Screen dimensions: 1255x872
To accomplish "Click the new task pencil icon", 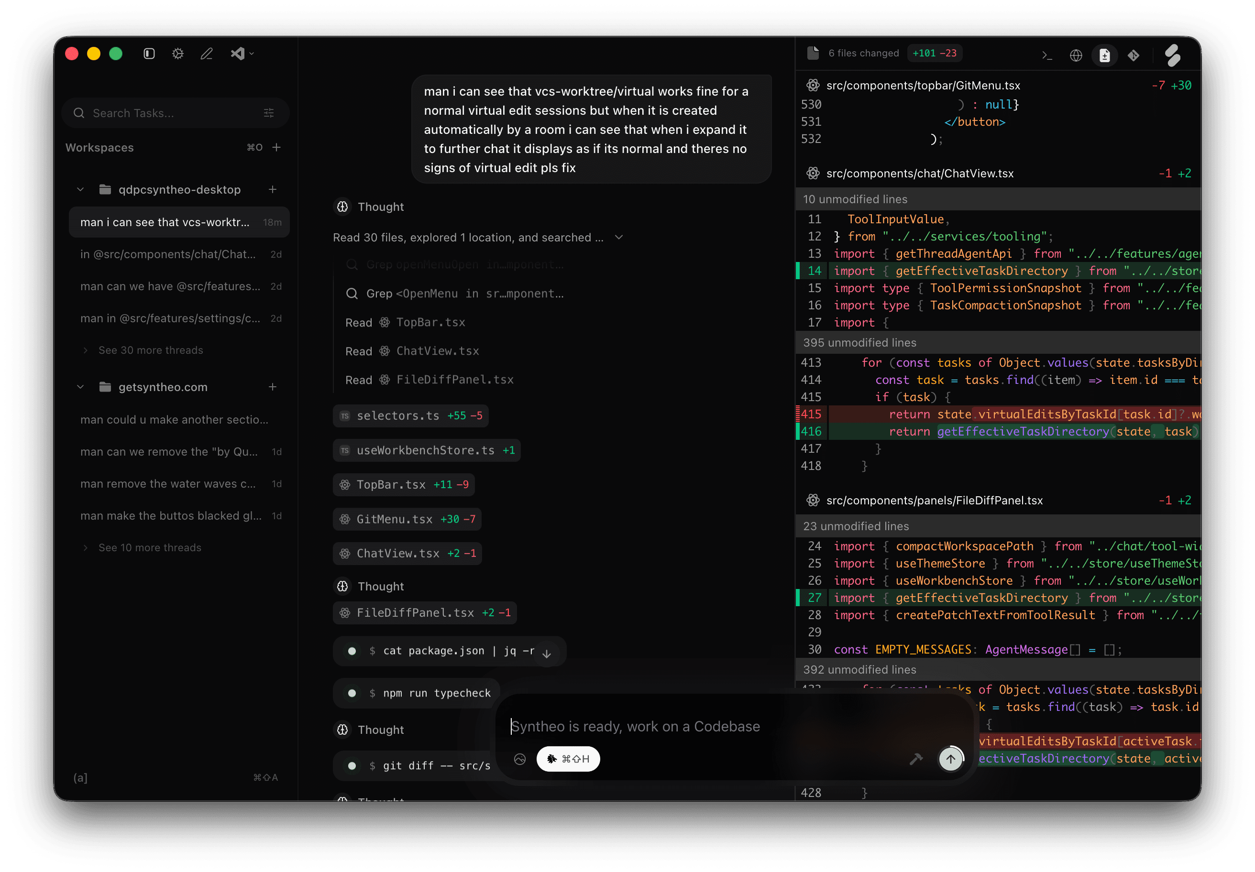I will click(x=207, y=54).
